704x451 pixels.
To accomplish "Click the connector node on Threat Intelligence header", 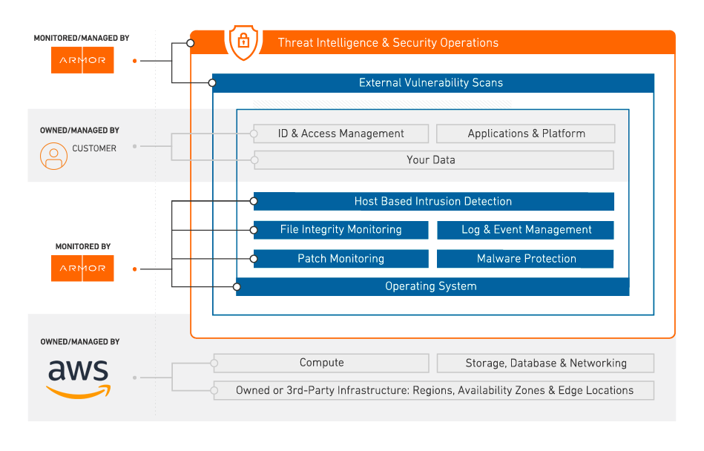I will (191, 43).
